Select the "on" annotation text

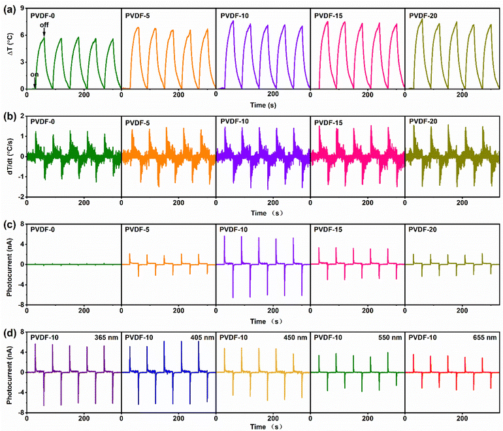click(35, 74)
